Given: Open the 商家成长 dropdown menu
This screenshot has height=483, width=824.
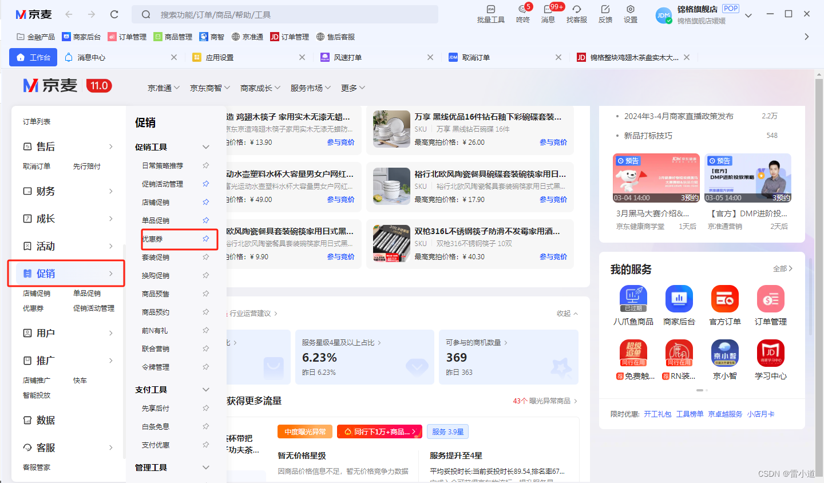Looking at the screenshot, I should click(x=260, y=88).
